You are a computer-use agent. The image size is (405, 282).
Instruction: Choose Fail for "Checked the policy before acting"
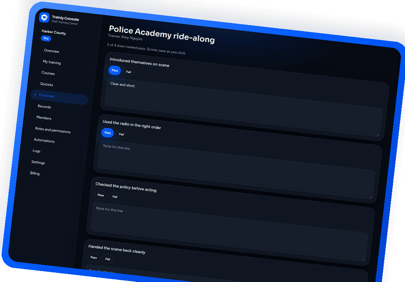point(115,197)
